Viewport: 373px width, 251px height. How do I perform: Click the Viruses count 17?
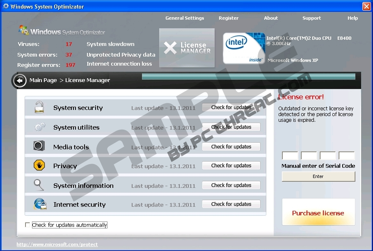coord(69,44)
